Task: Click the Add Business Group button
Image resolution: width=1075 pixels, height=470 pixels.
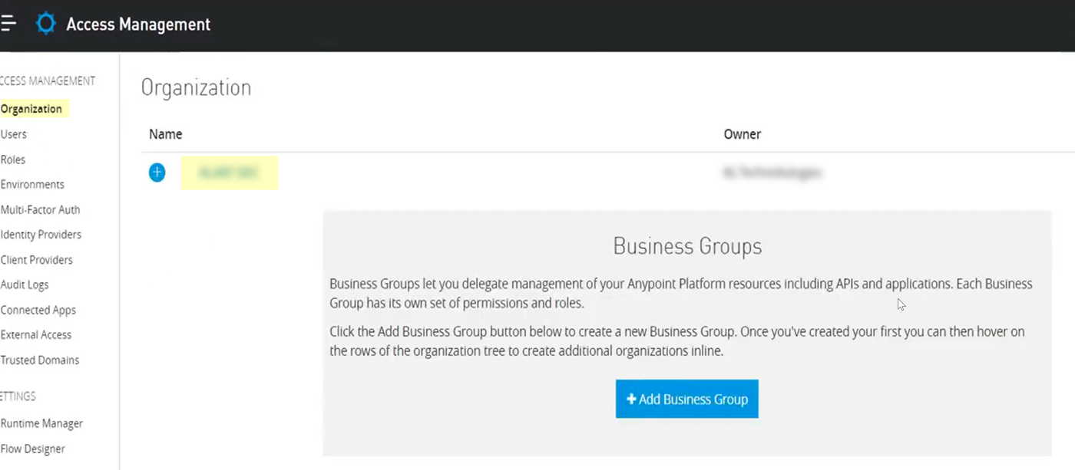Action: pos(686,399)
